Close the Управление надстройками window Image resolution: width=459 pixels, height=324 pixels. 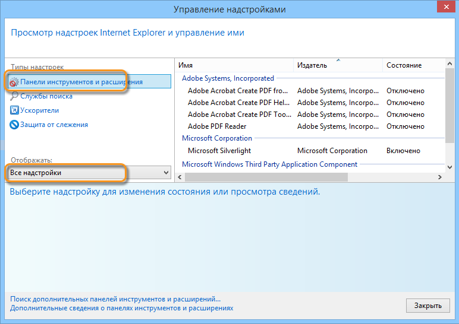(446, 7)
